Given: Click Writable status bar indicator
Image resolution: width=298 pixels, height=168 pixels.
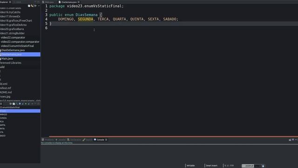Looking at the screenshot, I should pyautogui.click(x=190, y=166).
